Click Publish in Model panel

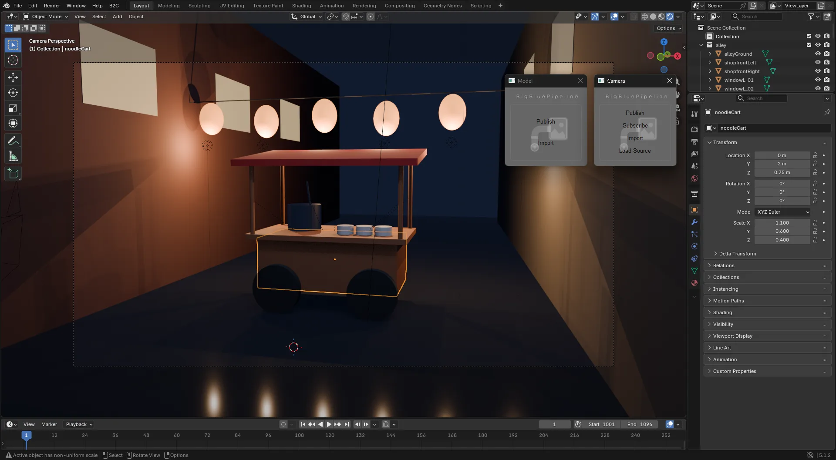click(546, 121)
